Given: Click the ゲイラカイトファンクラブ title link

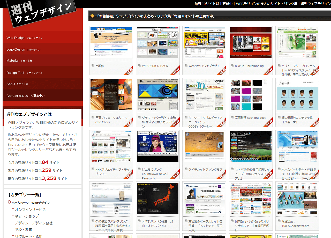Looking at the screenshot, I should pyautogui.click(x=205, y=170).
